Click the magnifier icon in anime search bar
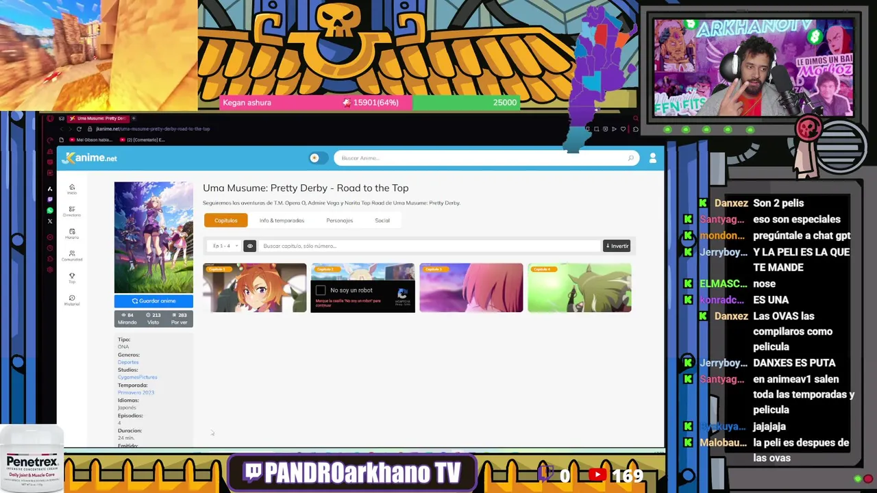 point(630,158)
